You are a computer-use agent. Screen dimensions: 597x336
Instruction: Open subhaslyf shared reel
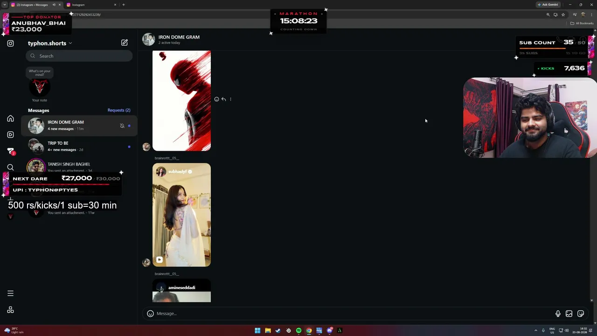[x=181, y=215]
